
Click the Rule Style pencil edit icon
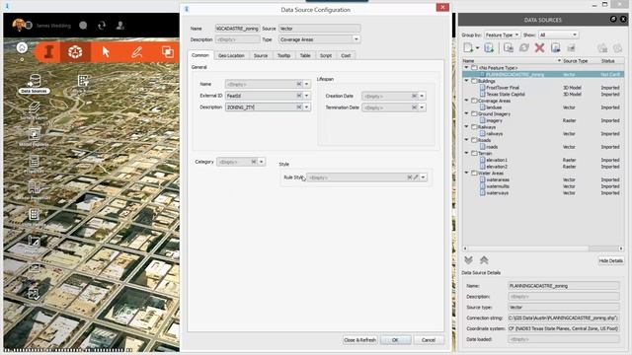416,177
